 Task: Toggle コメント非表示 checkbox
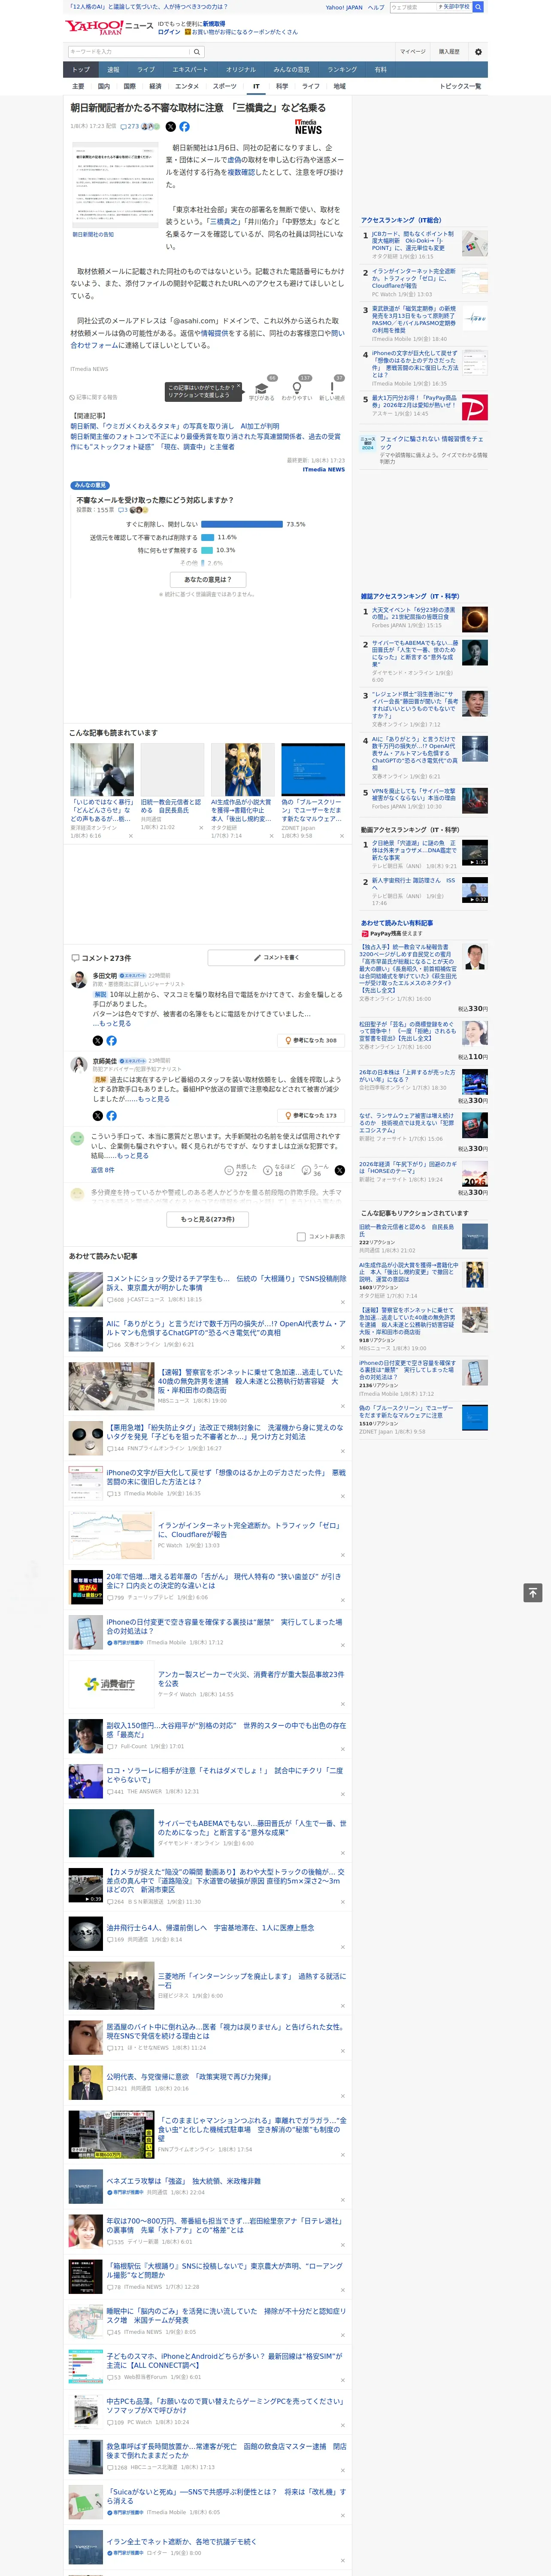point(301,1236)
